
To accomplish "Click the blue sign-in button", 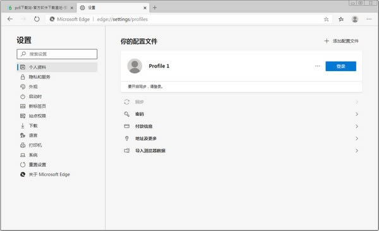I will pyautogui.click(x=340, y=66).
